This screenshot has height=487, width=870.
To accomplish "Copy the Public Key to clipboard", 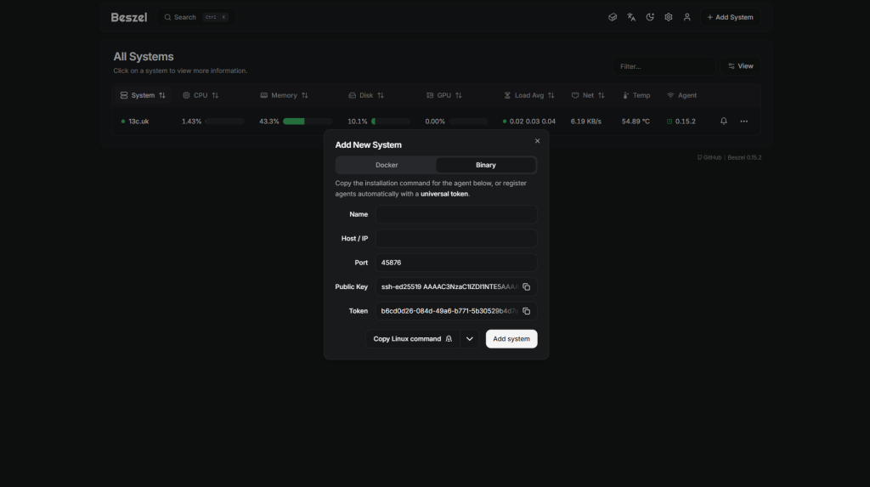I will pyautogui.click(x=526, y=287).
